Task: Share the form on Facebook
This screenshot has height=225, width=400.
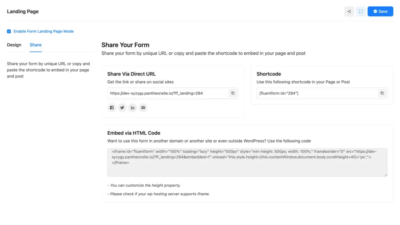Action: click(x=112, y=107)
